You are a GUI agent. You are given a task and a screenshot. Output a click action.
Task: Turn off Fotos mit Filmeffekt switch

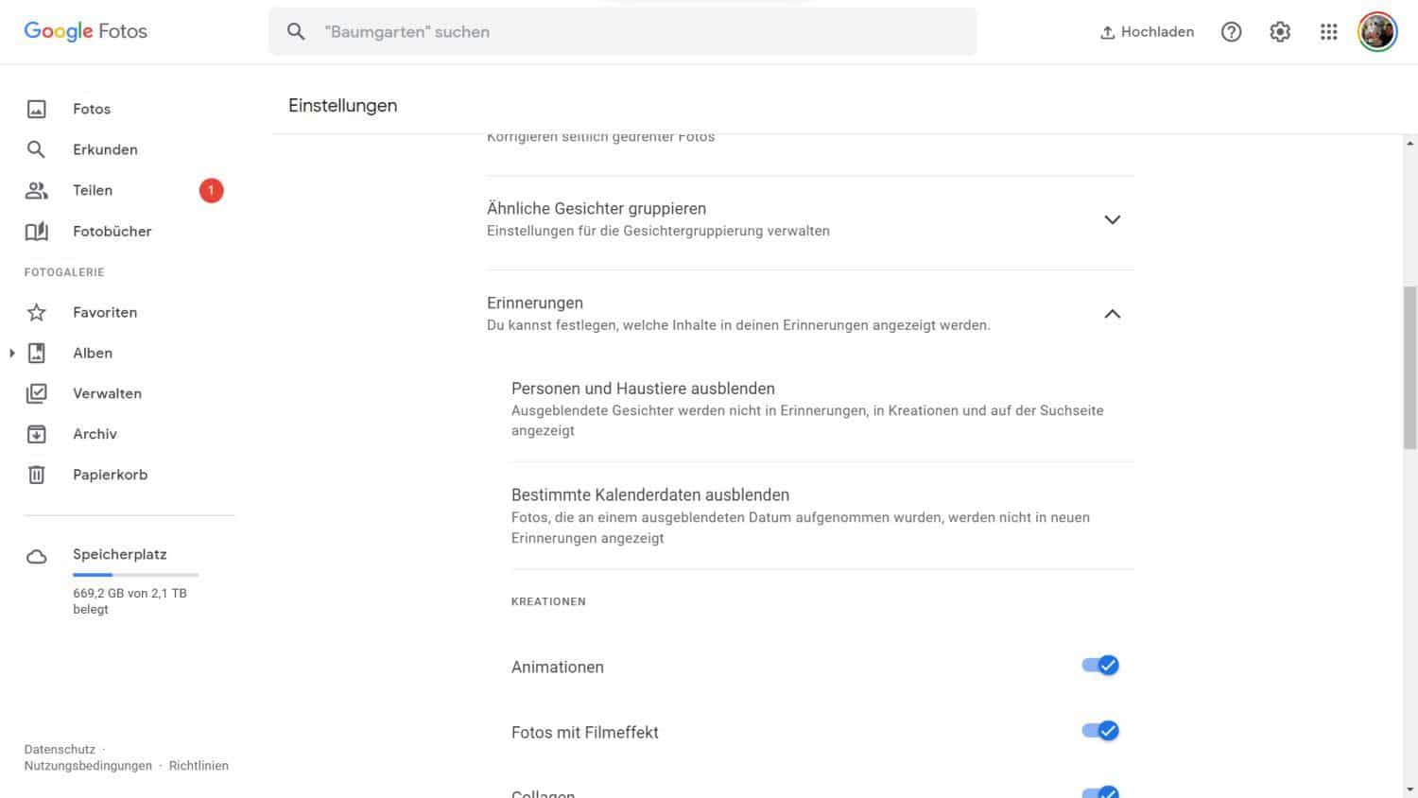[1100, 731]
